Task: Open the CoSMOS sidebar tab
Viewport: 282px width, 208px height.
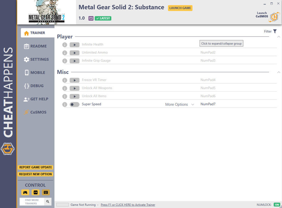Action: click(x=35, y=112)
